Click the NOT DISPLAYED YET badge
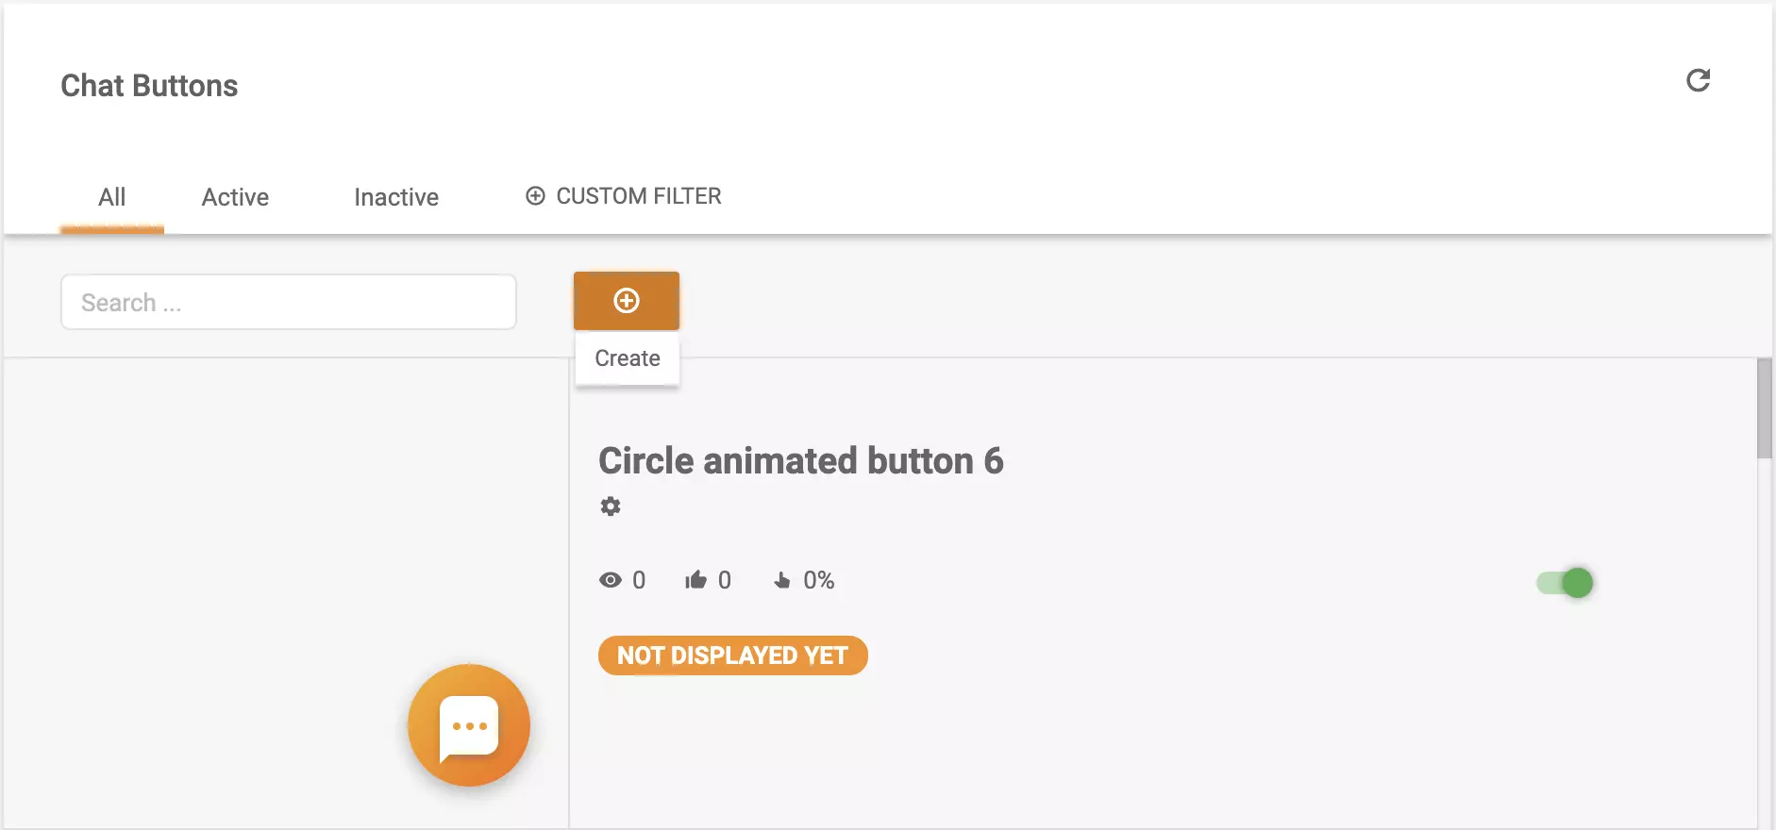 point(732,656)
